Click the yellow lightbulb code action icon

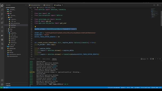(35, 27)
